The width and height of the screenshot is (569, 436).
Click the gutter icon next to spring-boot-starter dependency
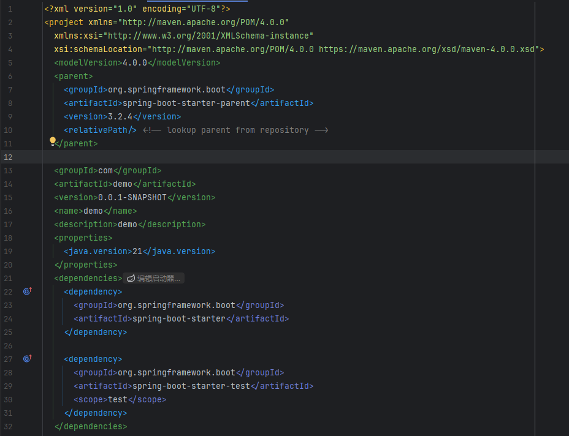(x=27, y=291)
